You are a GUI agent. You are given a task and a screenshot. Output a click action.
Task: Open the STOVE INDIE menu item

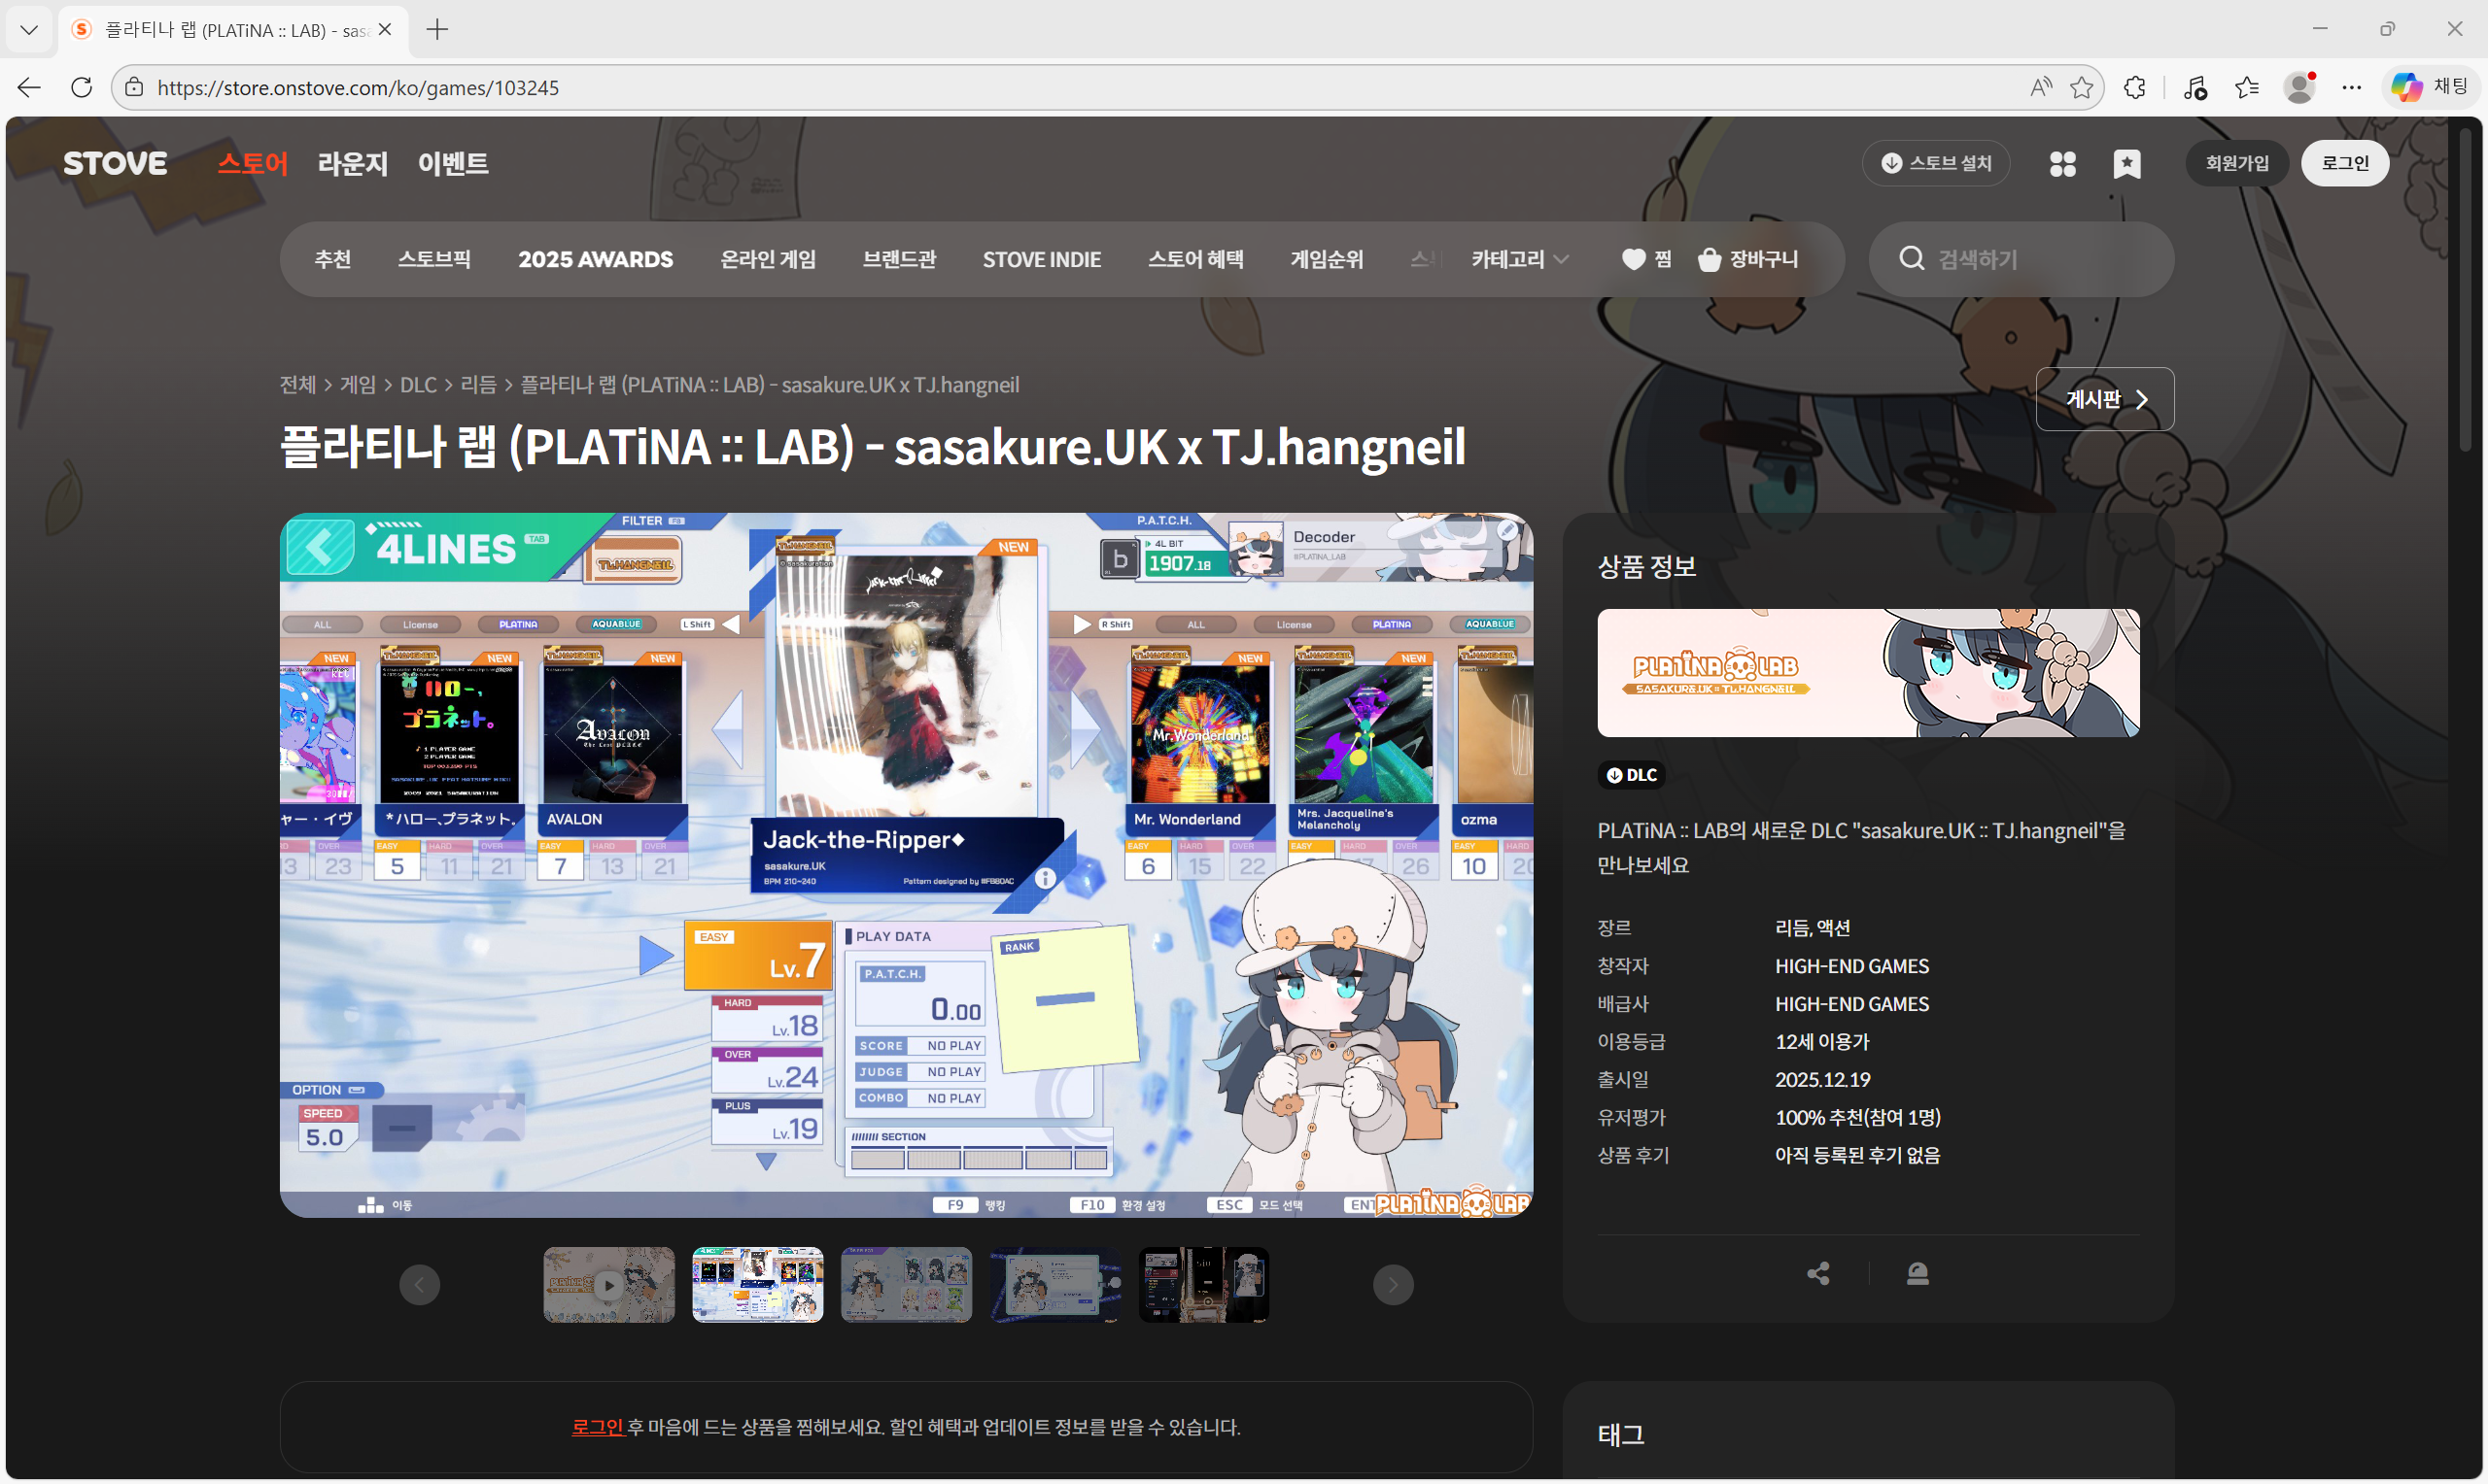click(x=1041, y=259)
